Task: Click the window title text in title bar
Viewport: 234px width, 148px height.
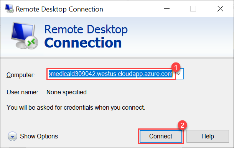Action: [59, 9]
